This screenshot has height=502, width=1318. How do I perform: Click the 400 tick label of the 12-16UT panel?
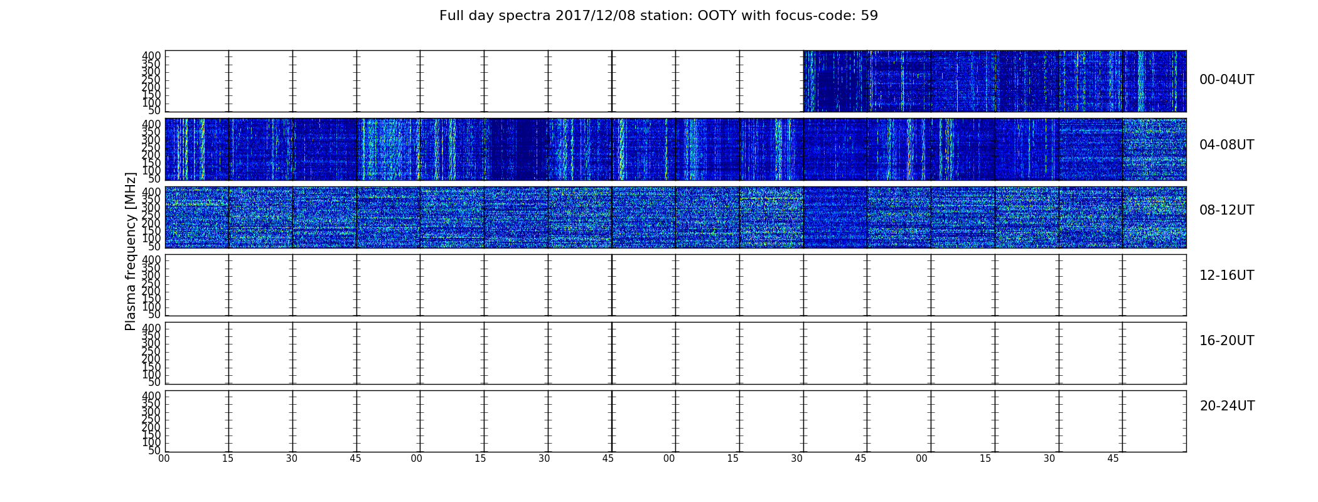[x=151, y=260]
